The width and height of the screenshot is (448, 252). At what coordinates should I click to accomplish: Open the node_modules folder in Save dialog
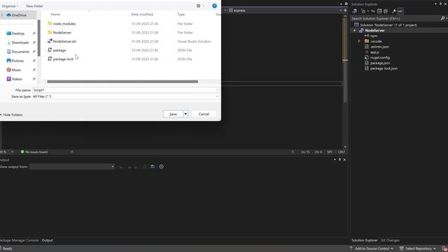64,24
